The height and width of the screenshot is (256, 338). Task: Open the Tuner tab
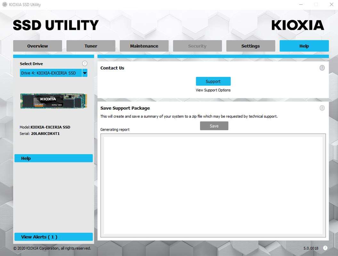point(91,46)
